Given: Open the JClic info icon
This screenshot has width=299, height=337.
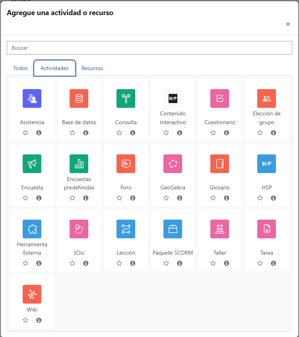Looking at the screenshot, I should [86, 263].
